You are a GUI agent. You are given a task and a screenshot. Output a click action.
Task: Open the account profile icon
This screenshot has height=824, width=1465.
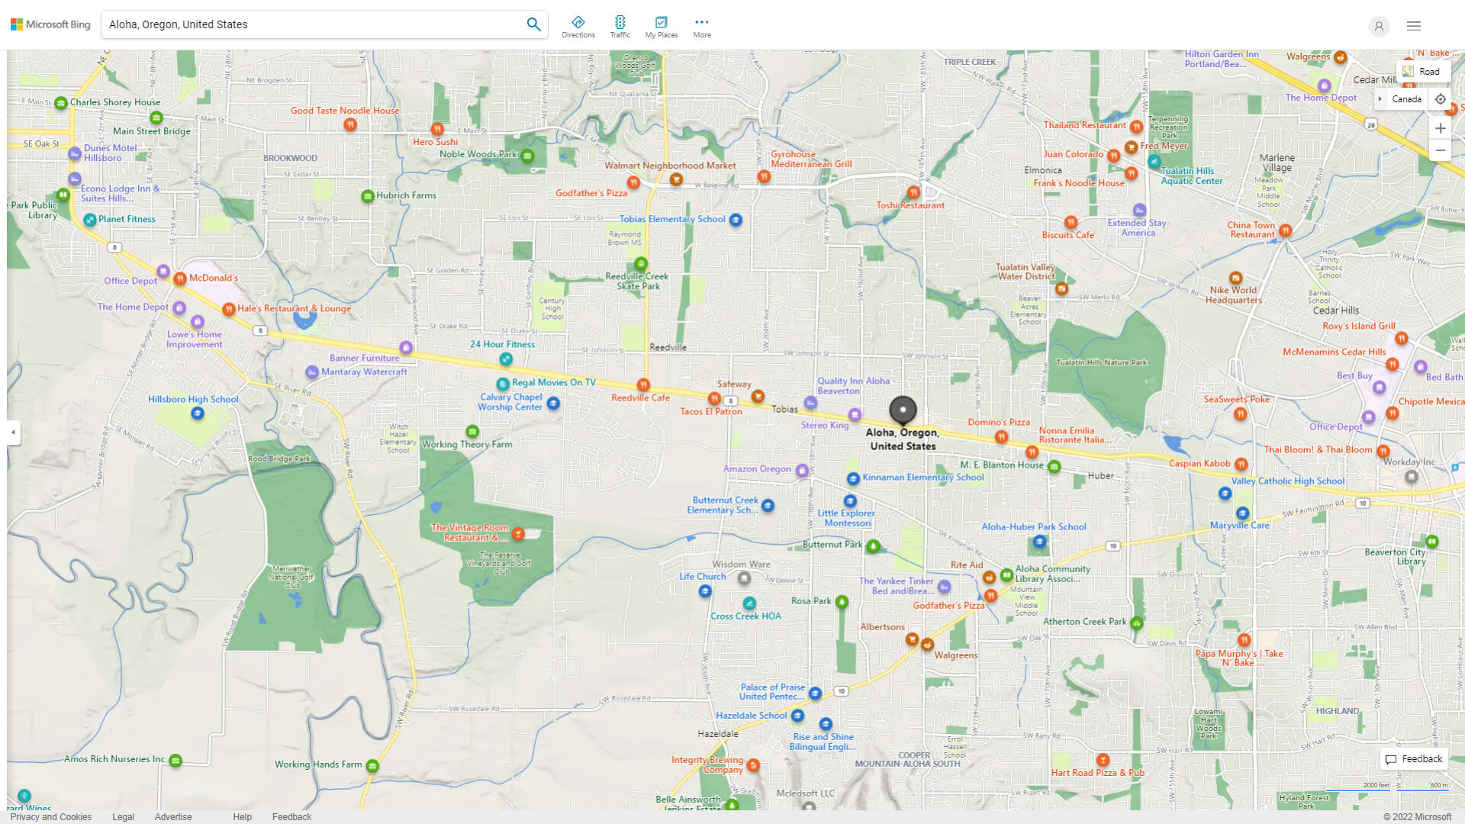click(x=1379, y=26)
